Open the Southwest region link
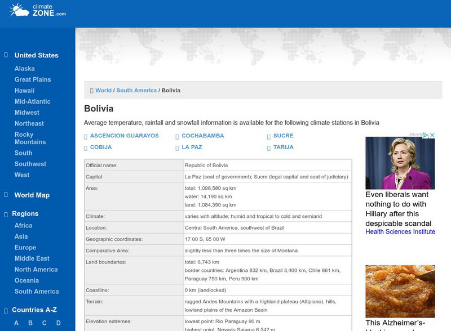The height and width of the screenshot is (331, 451). coord(30,164)
